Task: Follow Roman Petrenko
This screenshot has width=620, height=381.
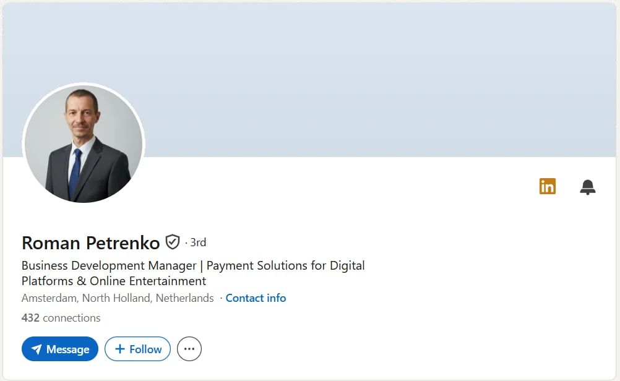Action: click(x=137, y=349)
